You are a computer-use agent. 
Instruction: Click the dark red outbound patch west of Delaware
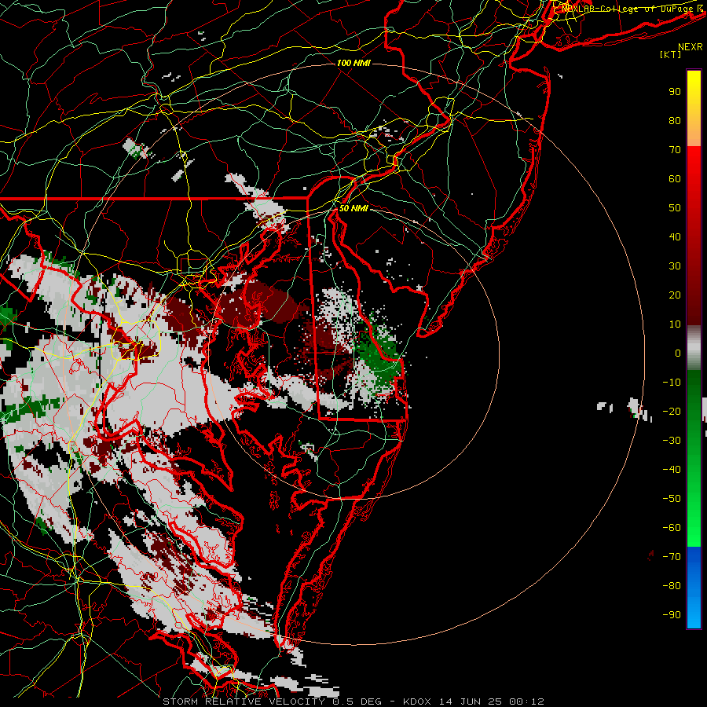point(259,302)
